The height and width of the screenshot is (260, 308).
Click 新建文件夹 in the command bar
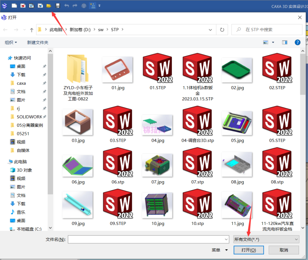click(38, 42)
